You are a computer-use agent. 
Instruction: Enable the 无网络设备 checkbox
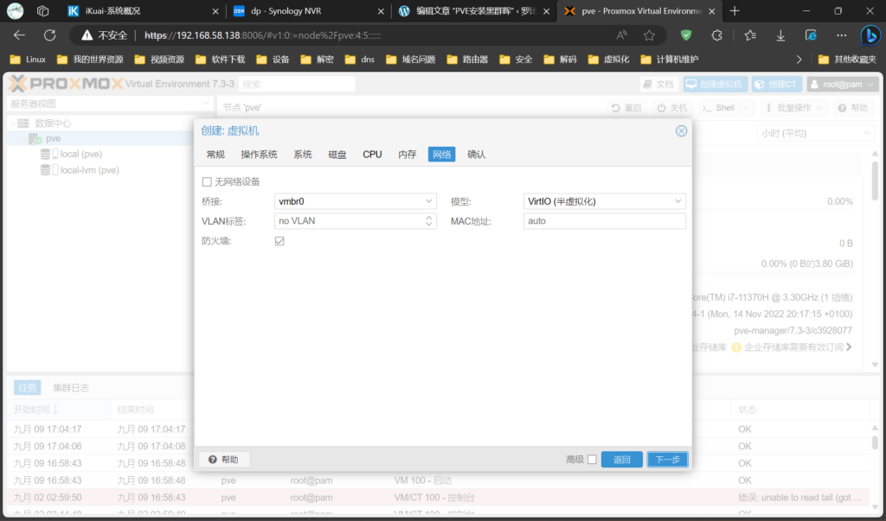[x=207, y=181]
